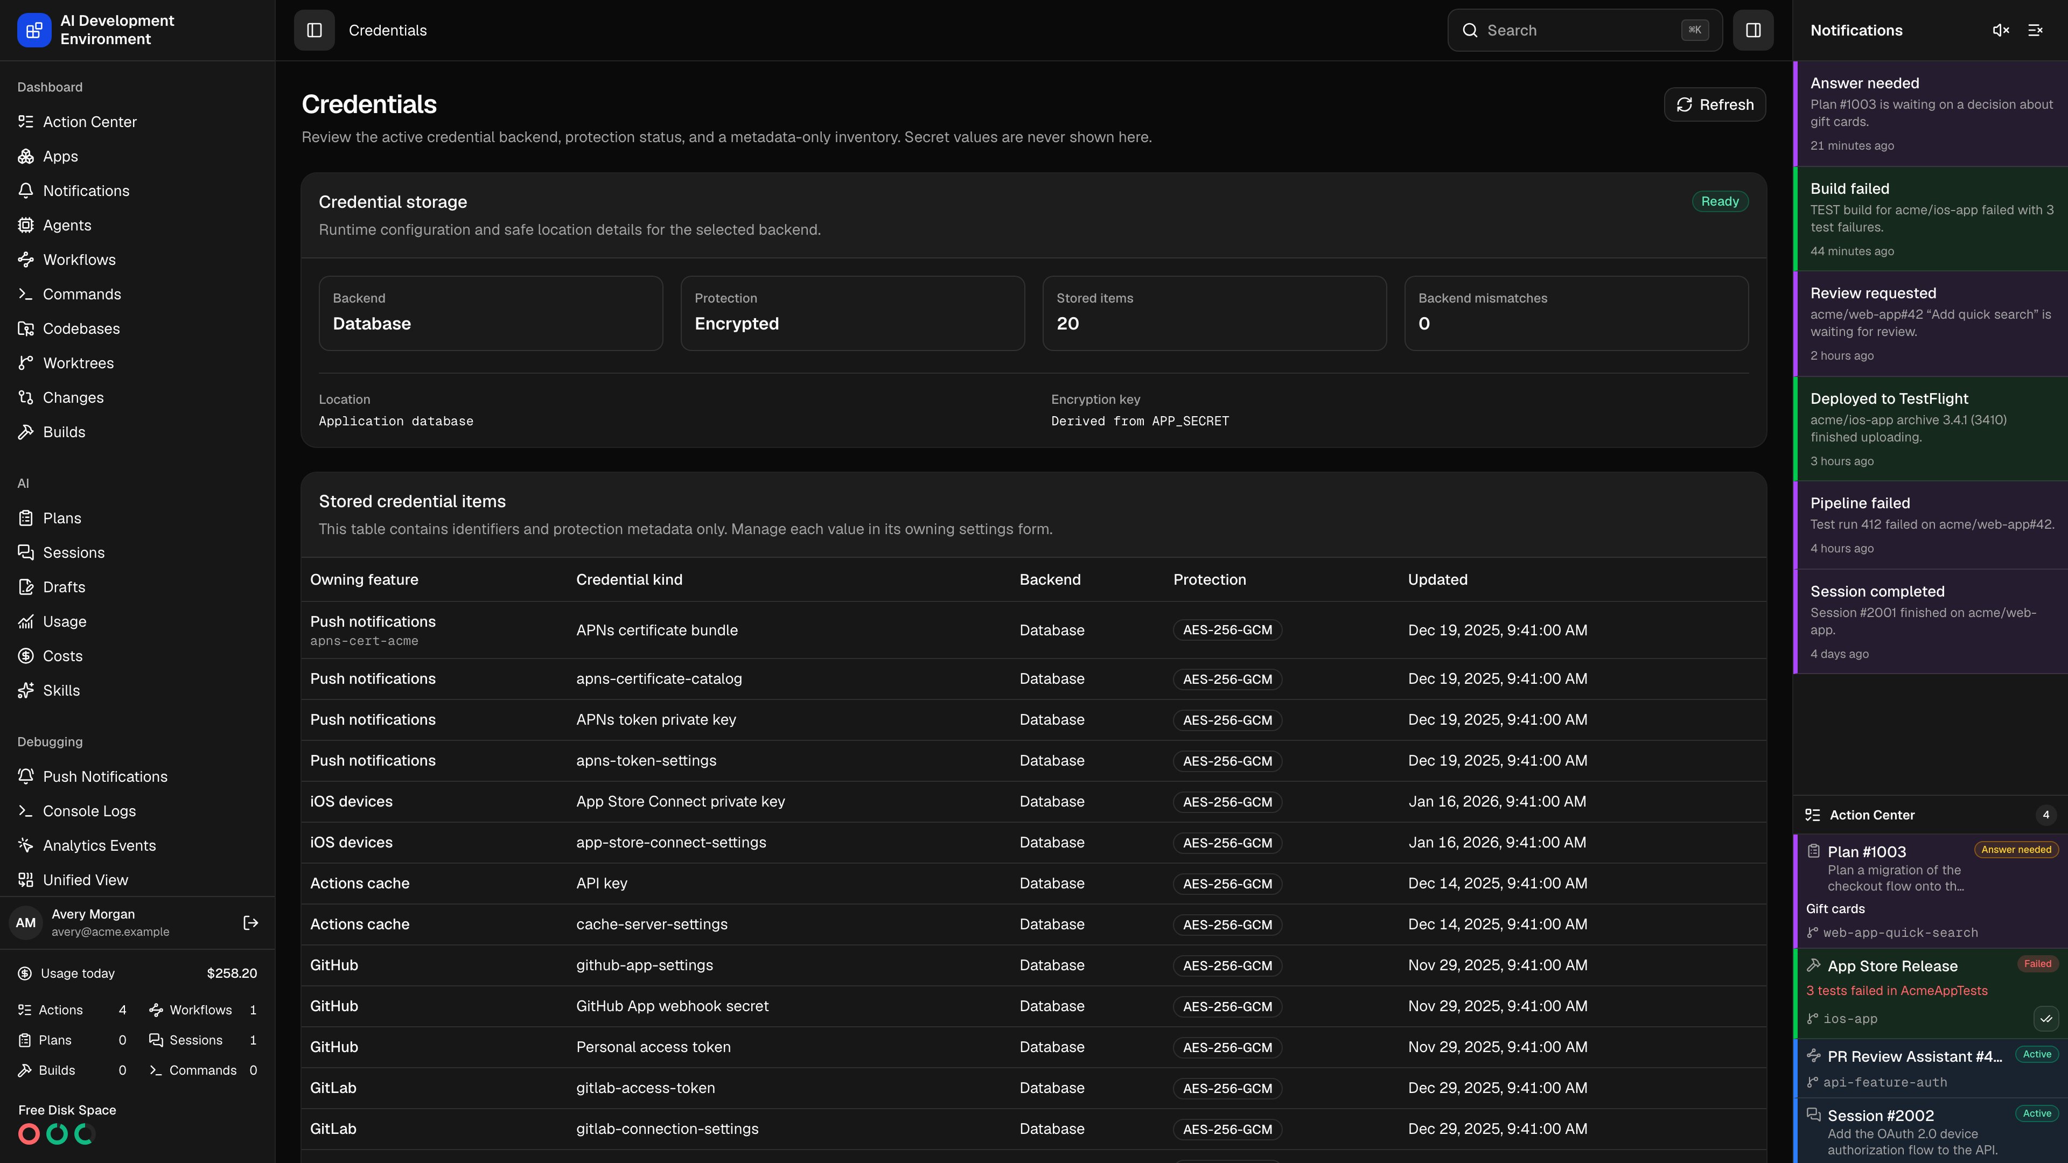
Task: Click the Stored items 20 card
Action: 1214,313
